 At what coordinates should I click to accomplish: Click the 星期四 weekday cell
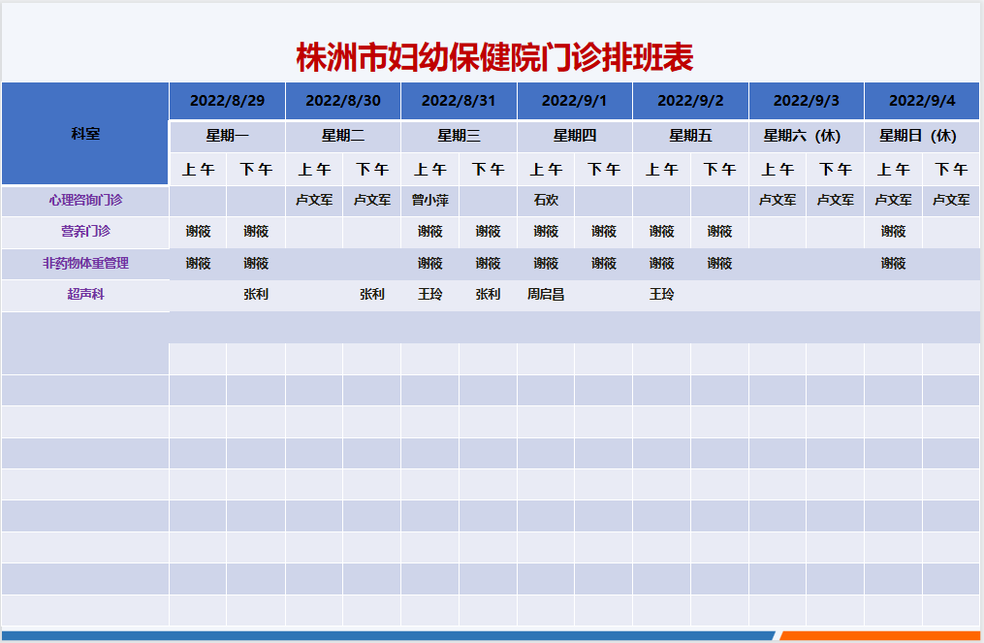tap(574, 136)
